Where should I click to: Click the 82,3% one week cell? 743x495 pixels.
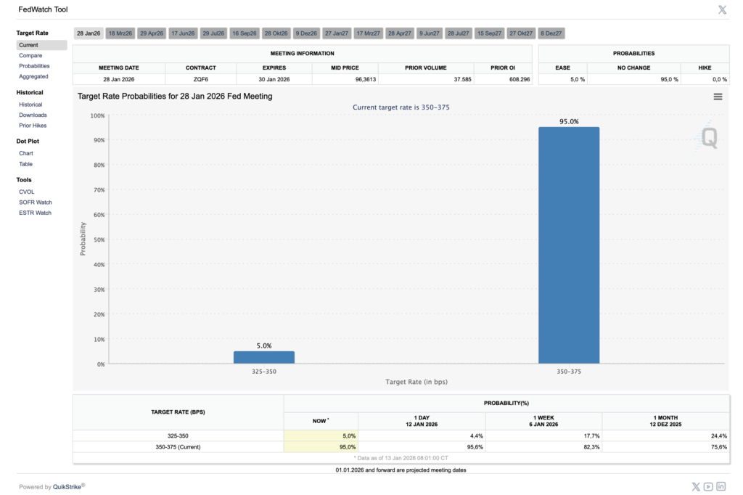pos(543,446)
